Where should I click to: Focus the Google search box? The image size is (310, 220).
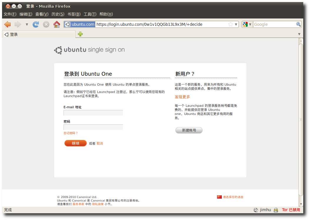click(274, 24)
